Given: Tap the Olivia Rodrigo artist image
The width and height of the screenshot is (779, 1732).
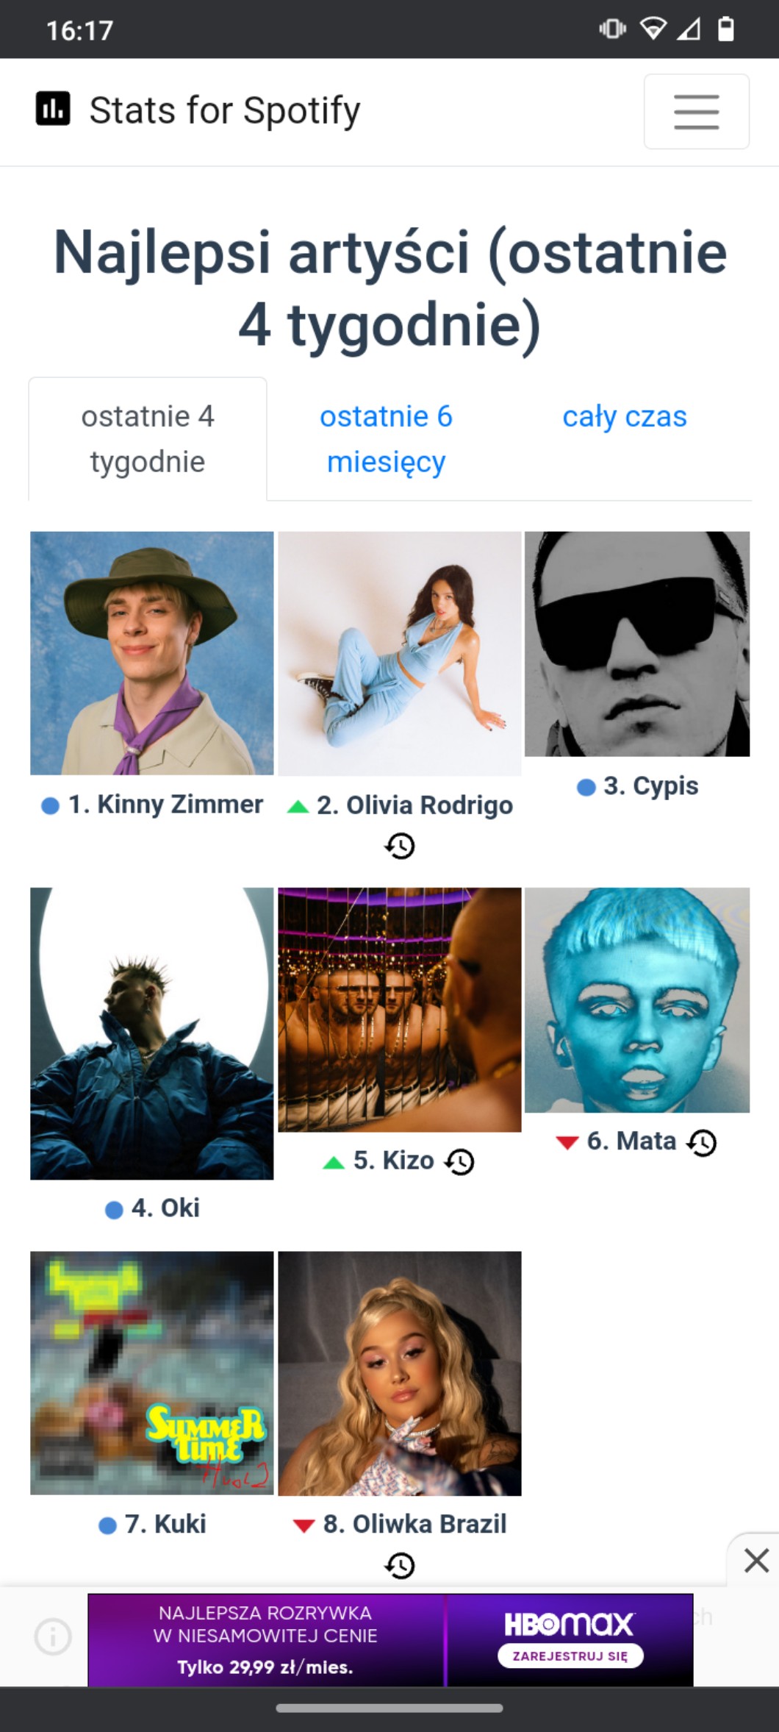Looking at the screenshot, I should (400, 653).
